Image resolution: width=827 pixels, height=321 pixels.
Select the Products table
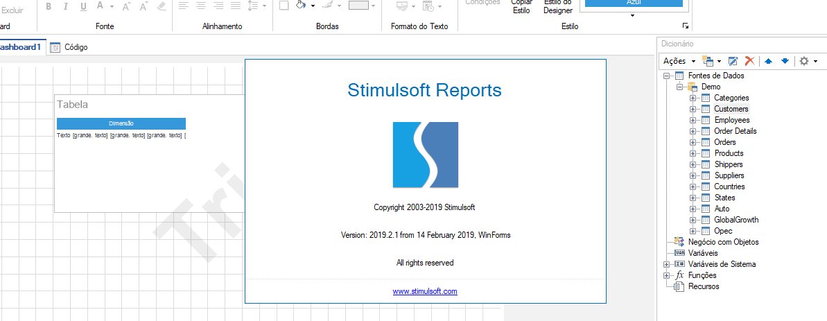pyautogui.click(x=729, y=153)
